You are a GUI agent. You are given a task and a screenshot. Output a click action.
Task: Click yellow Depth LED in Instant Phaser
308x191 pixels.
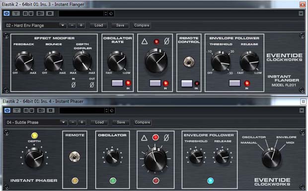pos(35,135)
